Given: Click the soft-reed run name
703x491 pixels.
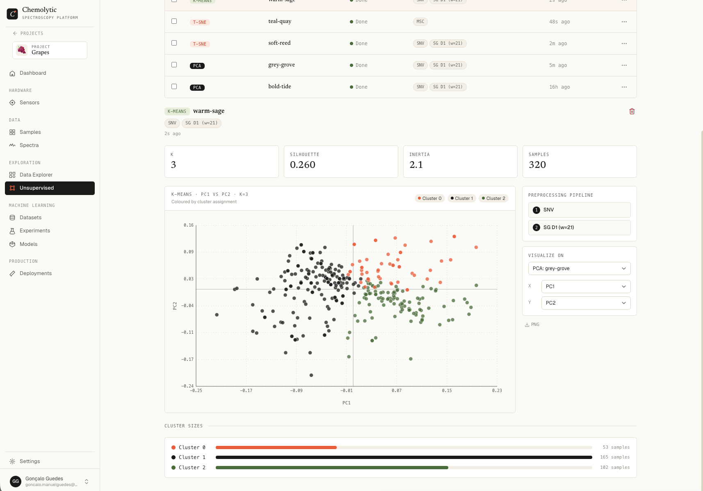Looking at the screenshot, I should (x=279, y=43).
